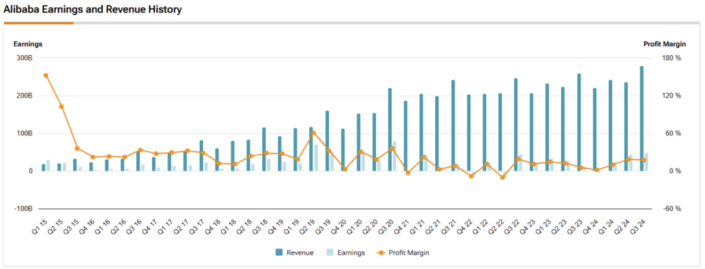The width and height of the screenshot is (705, 269).
Task: Select the Q2 19 earnings bar
Action: coord(315,158)
